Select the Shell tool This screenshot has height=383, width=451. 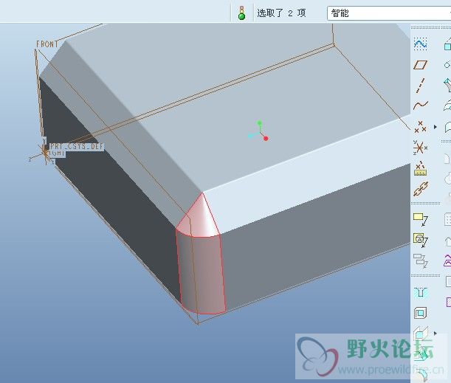click(421, 313)
